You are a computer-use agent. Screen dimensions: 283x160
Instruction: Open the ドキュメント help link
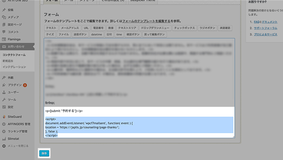coord(270,22)
